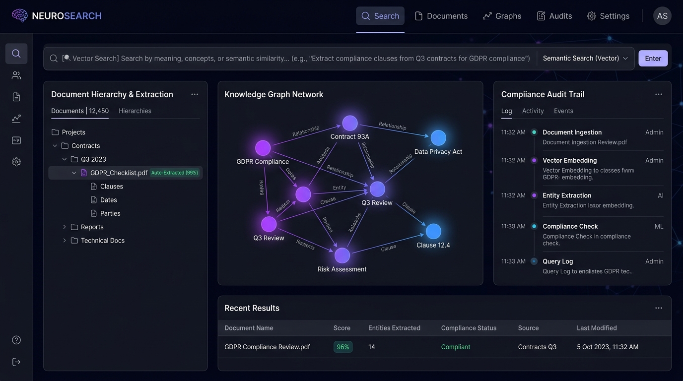
Task: Collapse the Contracts folder
Action: (55, 146)
